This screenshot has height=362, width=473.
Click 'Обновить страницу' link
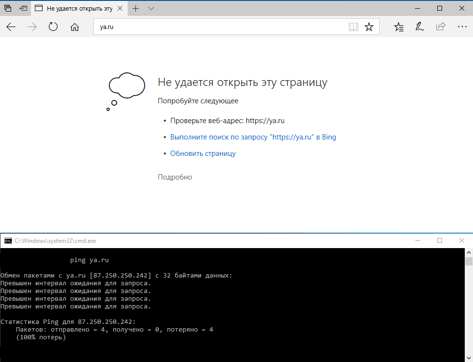[x=203, y=153]
